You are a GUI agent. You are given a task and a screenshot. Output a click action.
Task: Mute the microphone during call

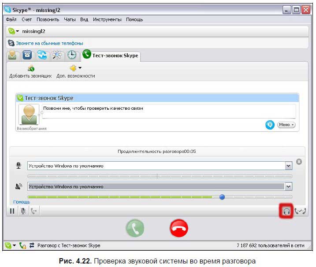click(23, 211)
